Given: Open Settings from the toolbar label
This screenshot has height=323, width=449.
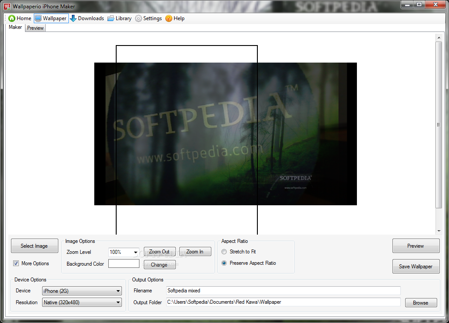Looking at the screenshot, I should click(152, 18).
